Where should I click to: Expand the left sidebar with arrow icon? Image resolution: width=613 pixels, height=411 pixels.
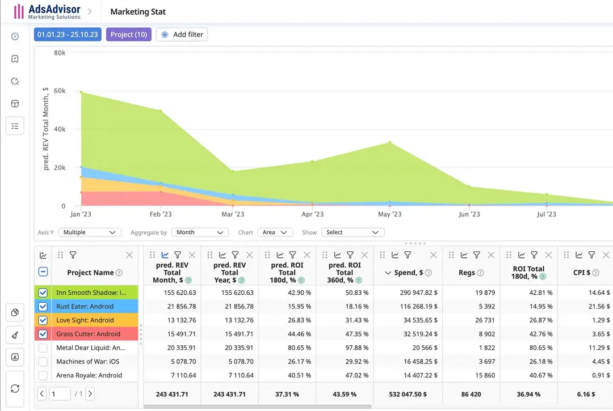pos(15,36)
